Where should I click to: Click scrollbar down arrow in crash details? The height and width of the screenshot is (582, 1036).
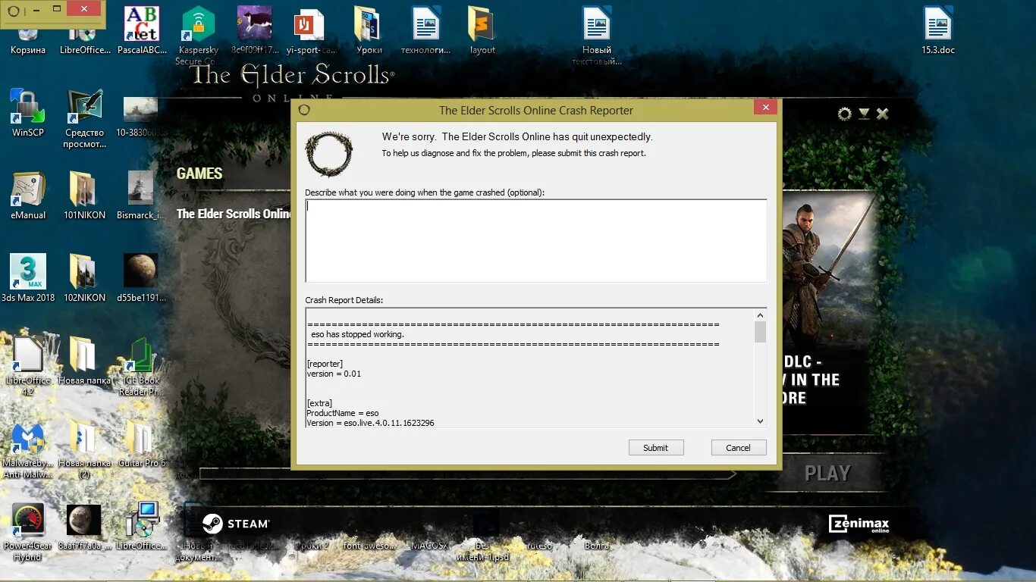[760, 421]
